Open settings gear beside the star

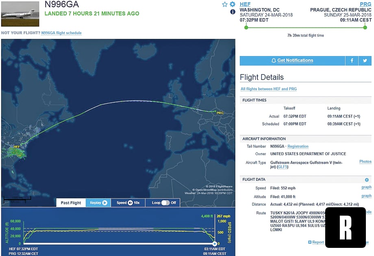point(233,4)
